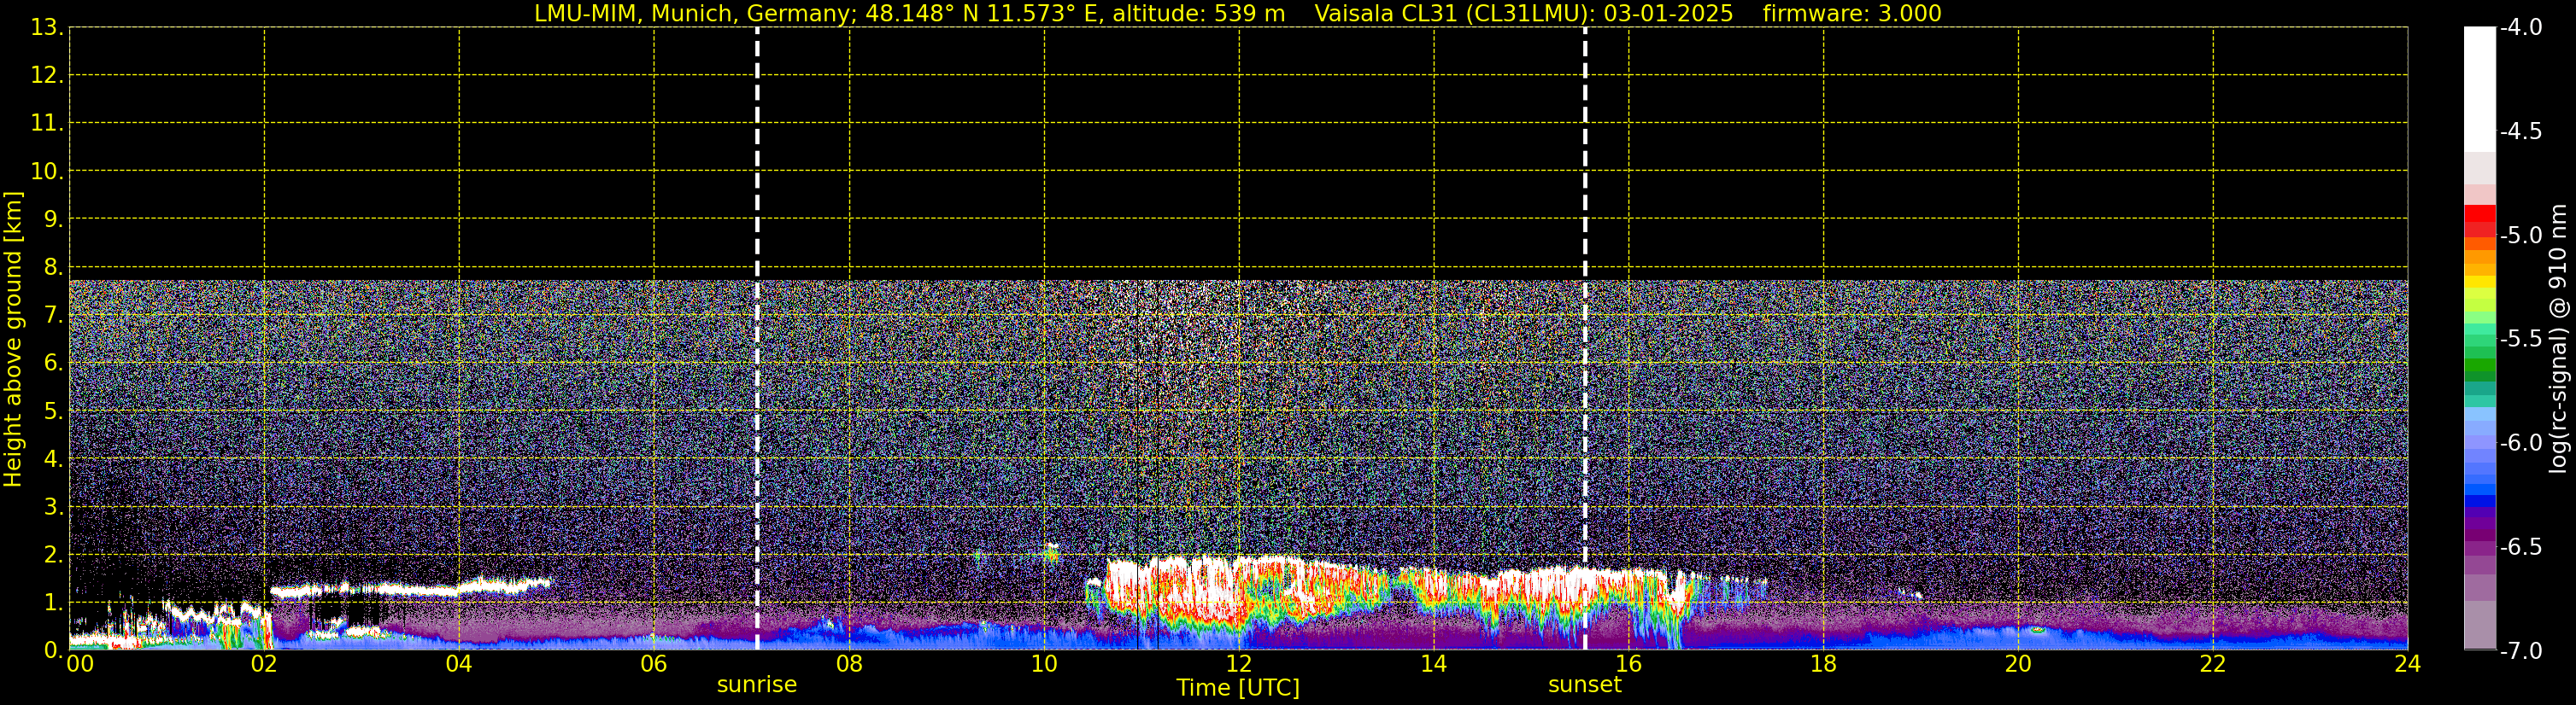Click the 5 km height tick label
Image resolution: width=2576 pixels, height=705 pixels.
click(x=52, y=411)
